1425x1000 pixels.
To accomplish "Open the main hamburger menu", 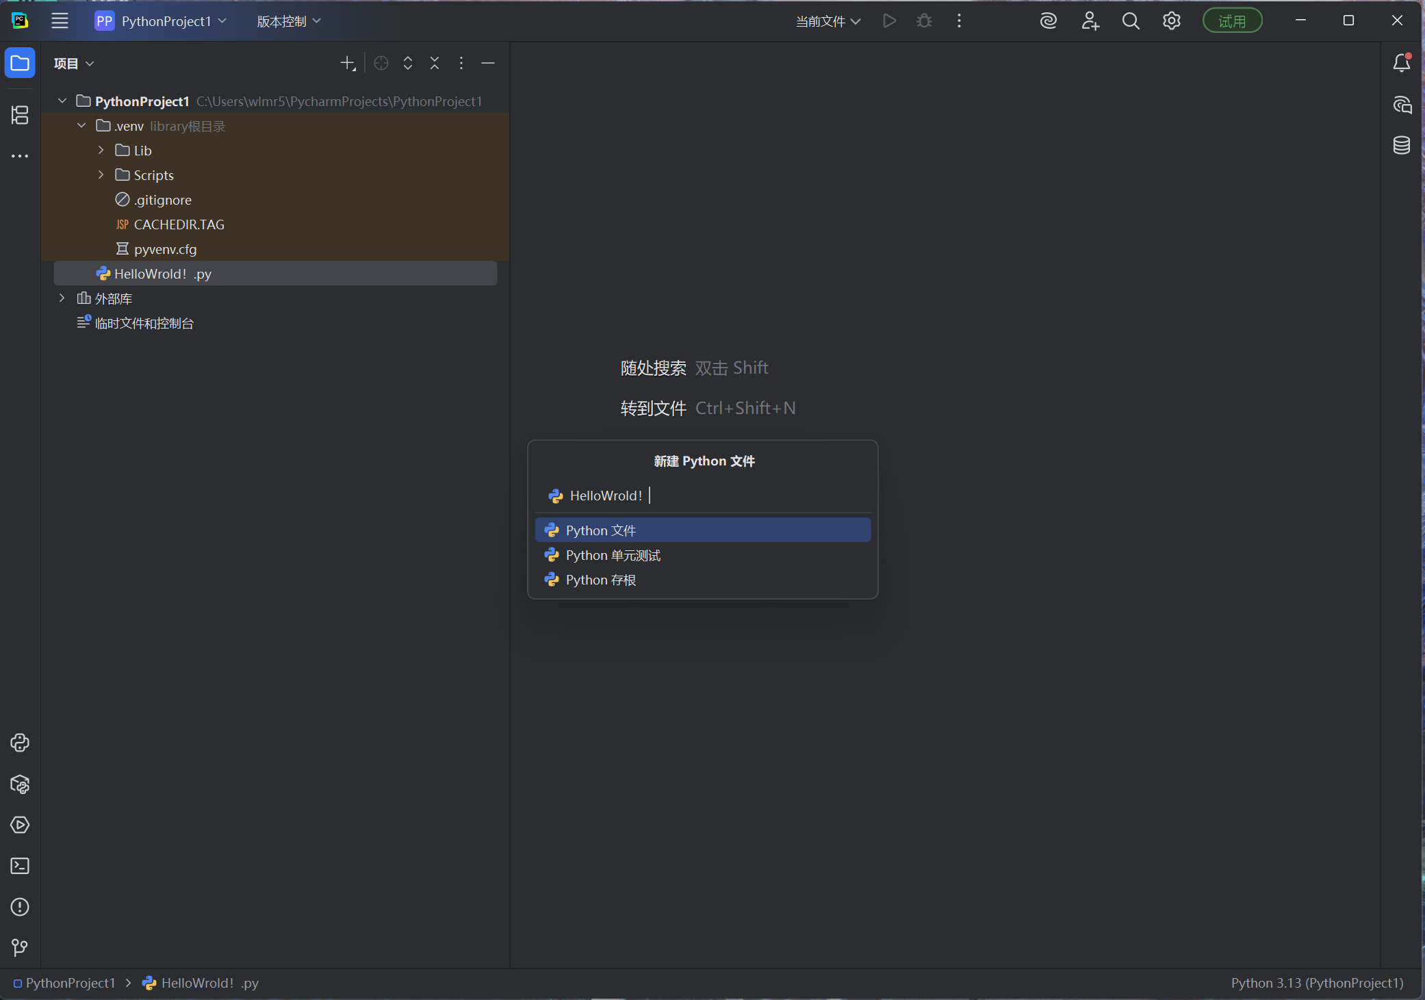I will pyautogui.click(x=60, y=21).
